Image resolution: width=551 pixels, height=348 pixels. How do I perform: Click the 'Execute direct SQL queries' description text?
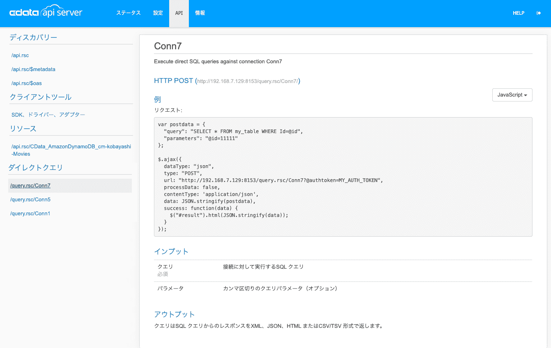218,62
